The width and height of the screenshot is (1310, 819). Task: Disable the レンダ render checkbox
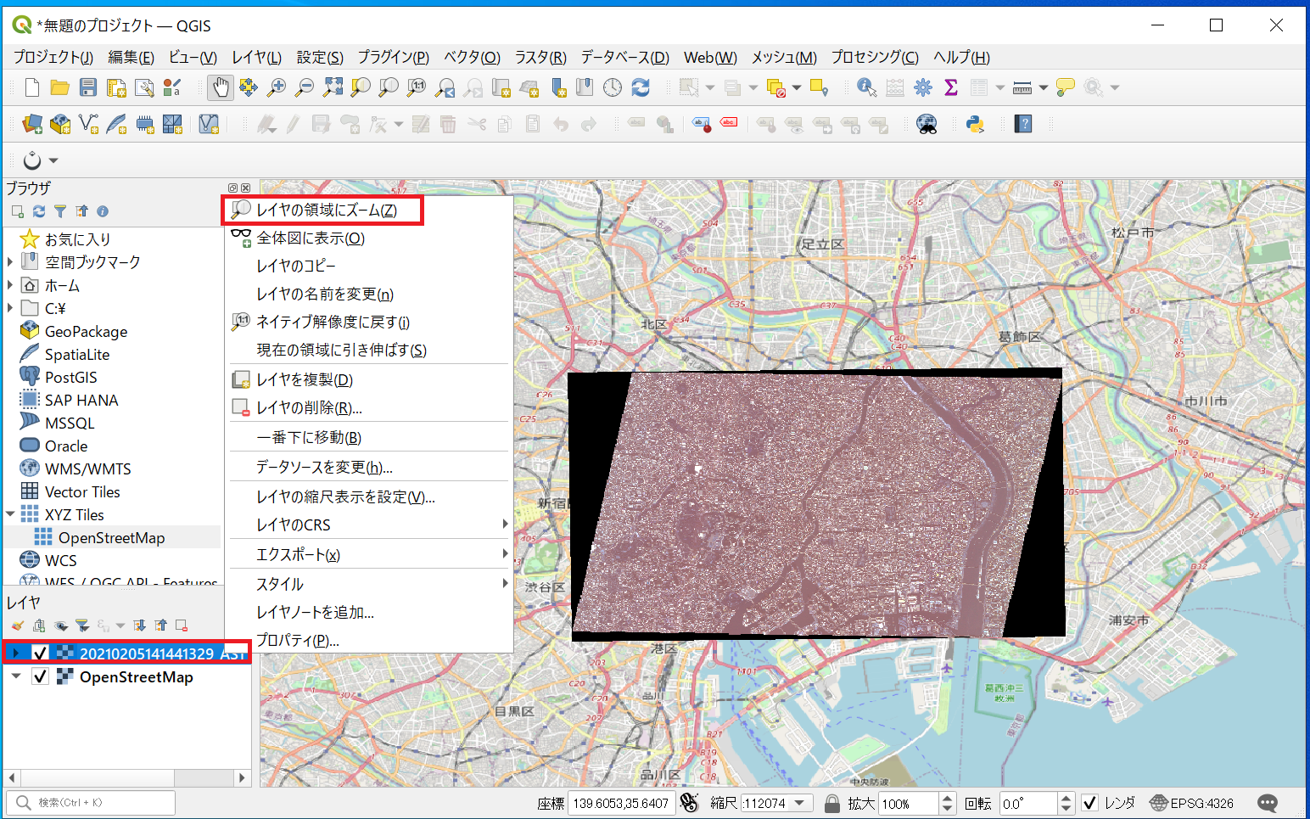pos(1090,803)
